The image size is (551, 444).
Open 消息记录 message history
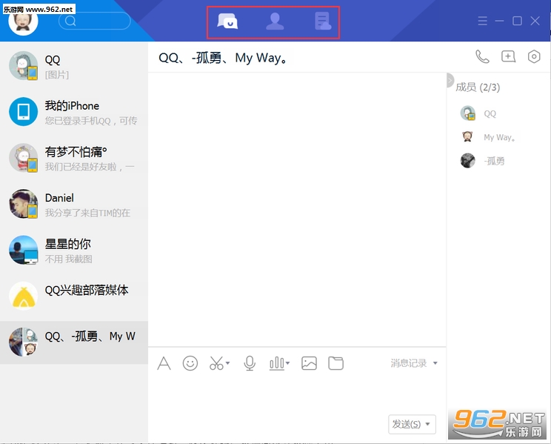click(408, 363)
